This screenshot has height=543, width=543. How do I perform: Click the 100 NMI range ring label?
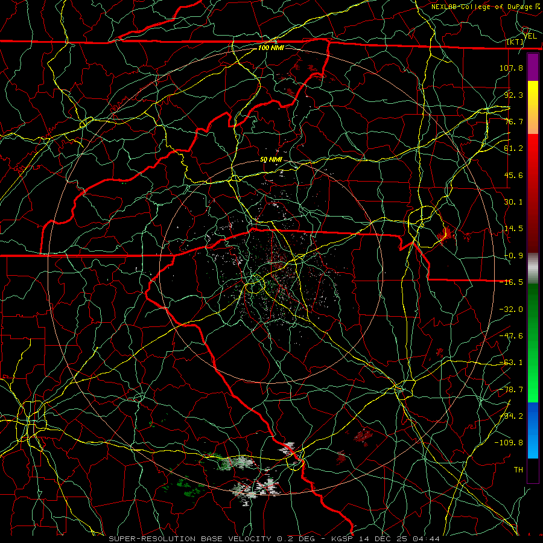(271, 48)
